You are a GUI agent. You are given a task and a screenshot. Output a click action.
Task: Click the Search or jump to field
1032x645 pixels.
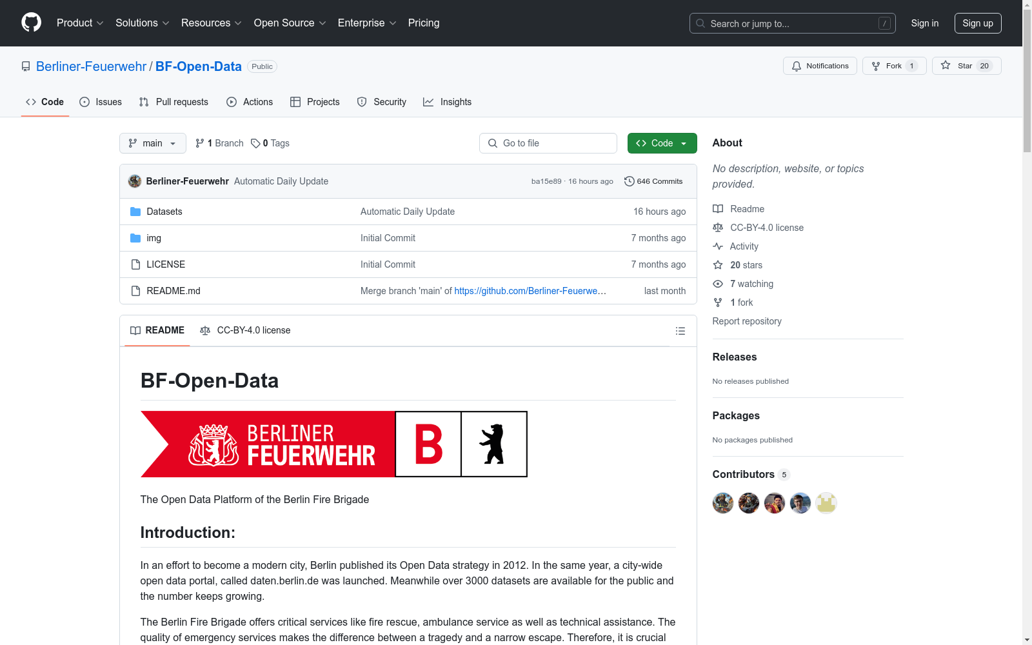click(793, 23)
